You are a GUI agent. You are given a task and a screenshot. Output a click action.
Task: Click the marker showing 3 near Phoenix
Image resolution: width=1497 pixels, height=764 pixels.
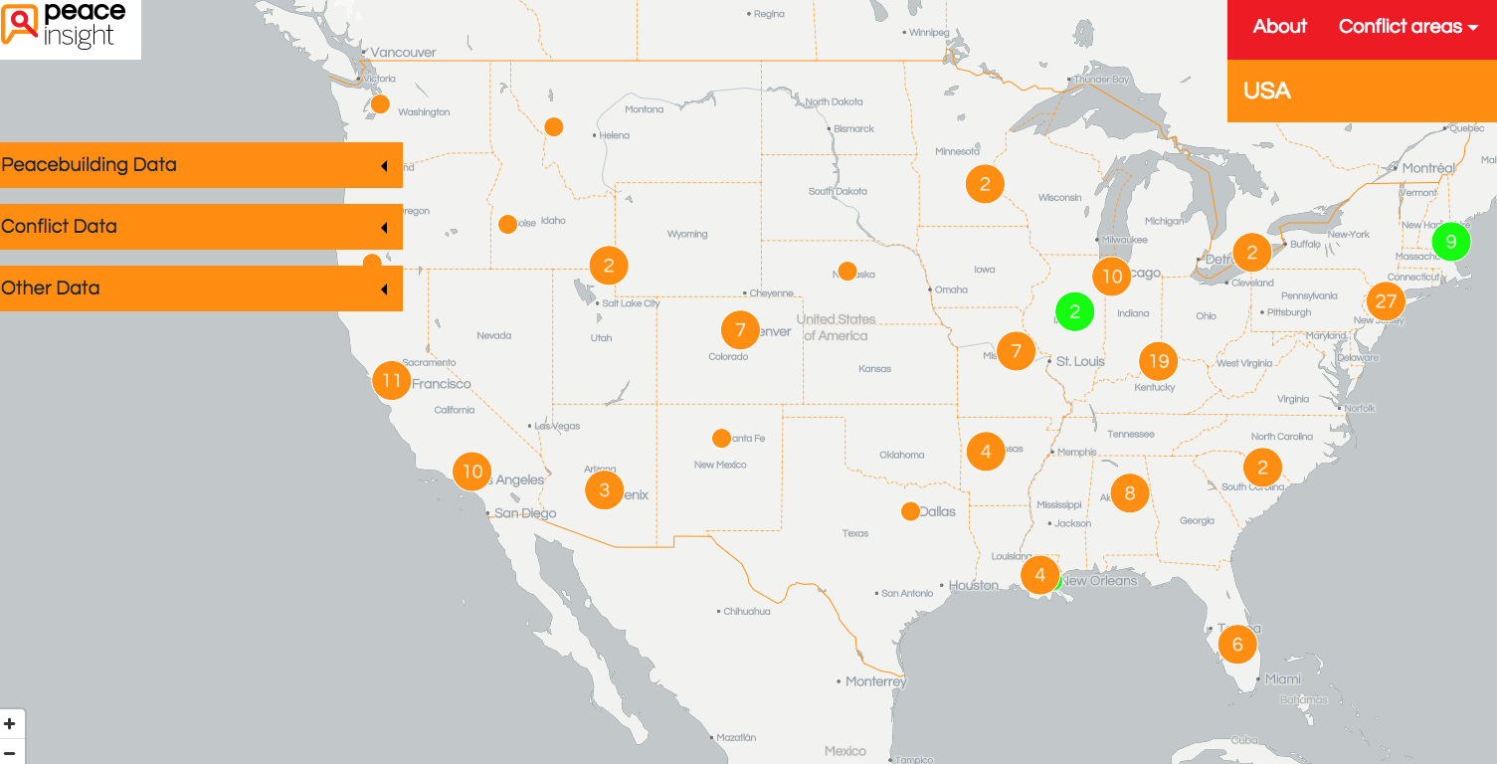pos(604,490)
